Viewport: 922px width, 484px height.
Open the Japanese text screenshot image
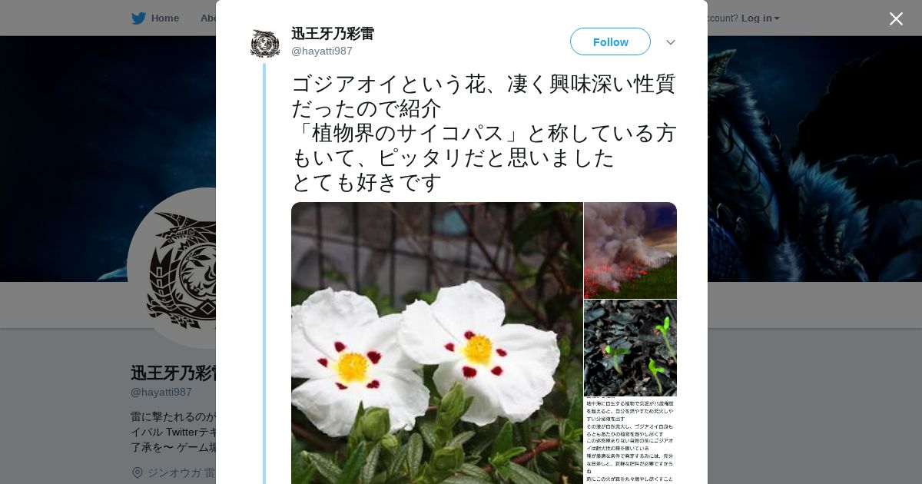point(630,441)
